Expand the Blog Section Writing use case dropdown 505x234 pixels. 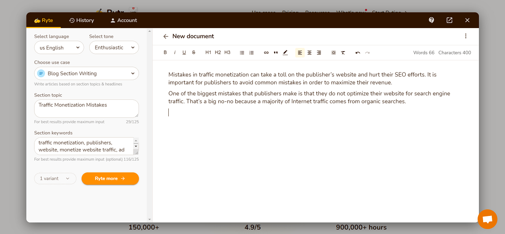[x=86, y=73]
